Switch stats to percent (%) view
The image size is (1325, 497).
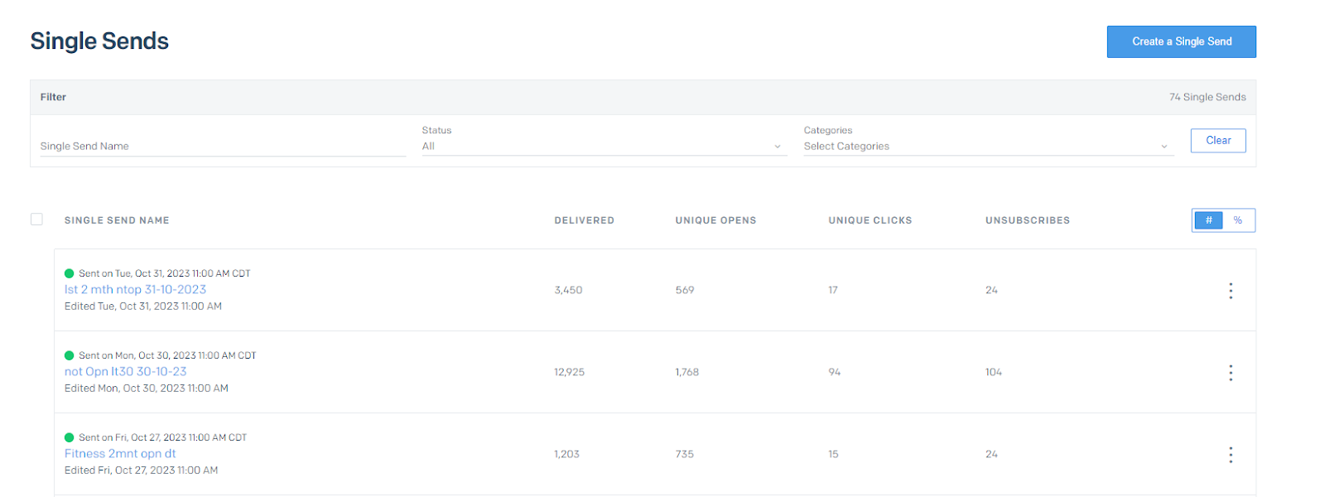(x=1238, y=220)
